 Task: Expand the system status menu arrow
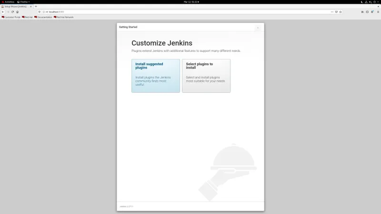point(378,2)
